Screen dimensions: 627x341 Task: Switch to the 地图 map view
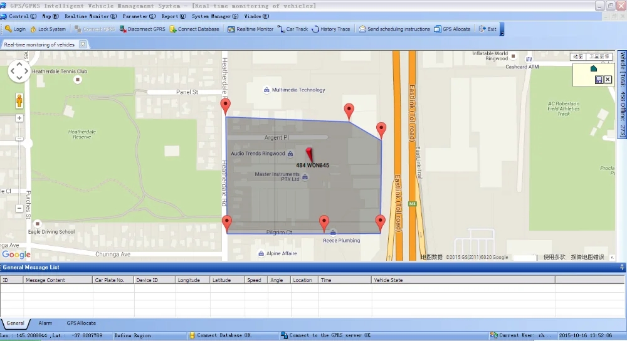[578, 56]
